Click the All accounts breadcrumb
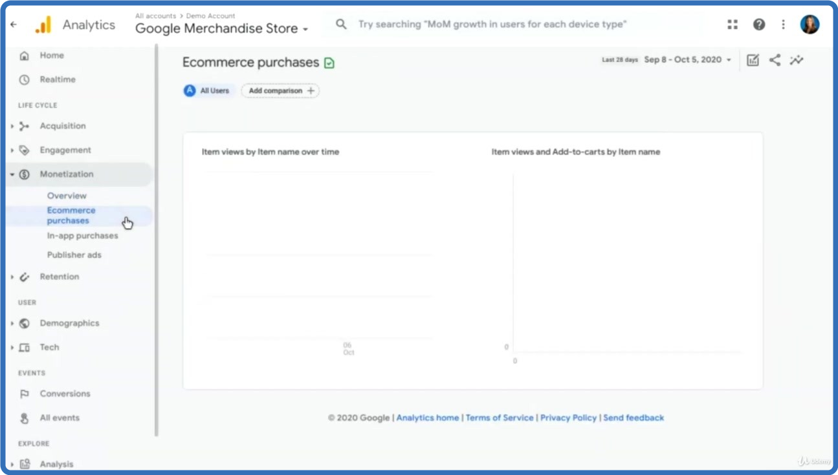The width and height of the screenshot is (838, 475). (155, 16)
